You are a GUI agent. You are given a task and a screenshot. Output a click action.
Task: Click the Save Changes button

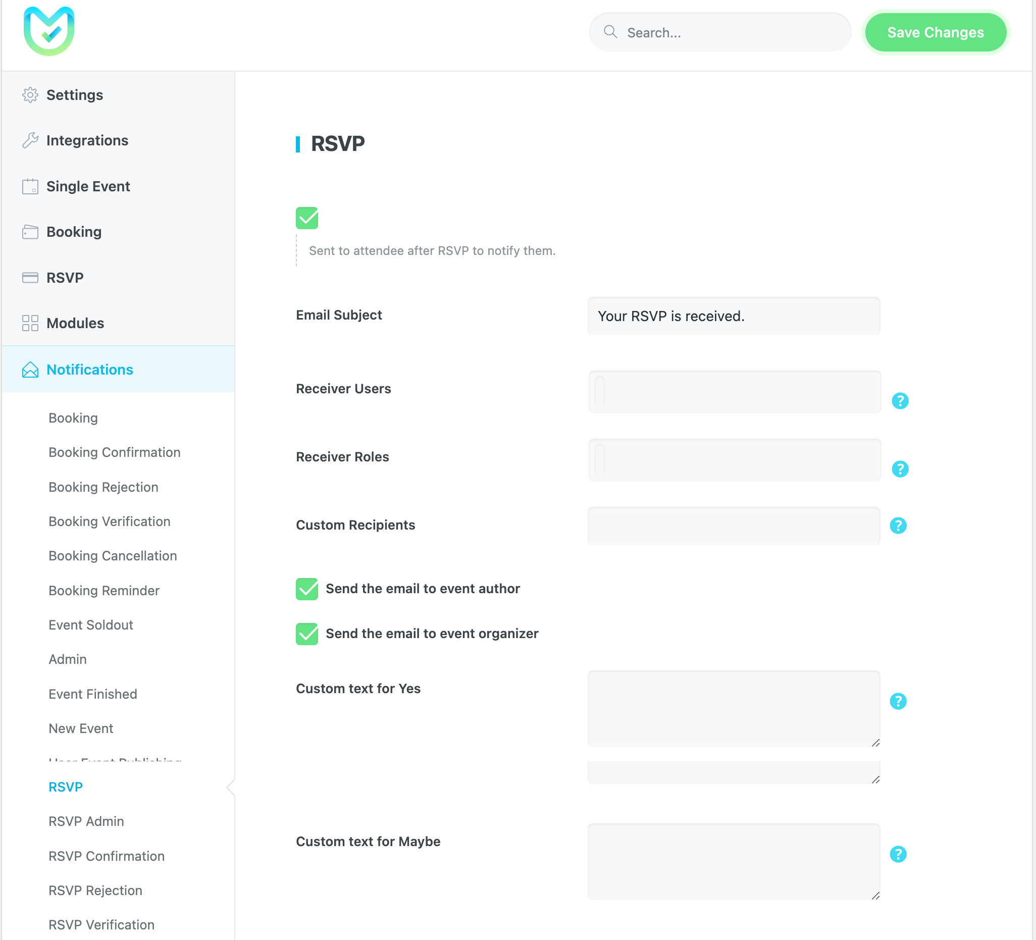935,32
